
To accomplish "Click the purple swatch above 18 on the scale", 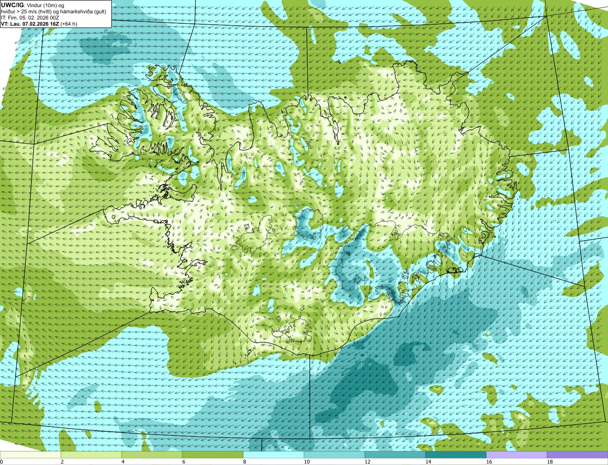I will (577, 455).
